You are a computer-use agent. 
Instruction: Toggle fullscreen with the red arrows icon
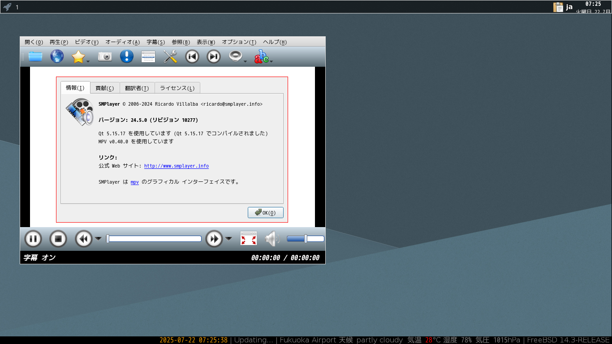click(x=249, y=238)
